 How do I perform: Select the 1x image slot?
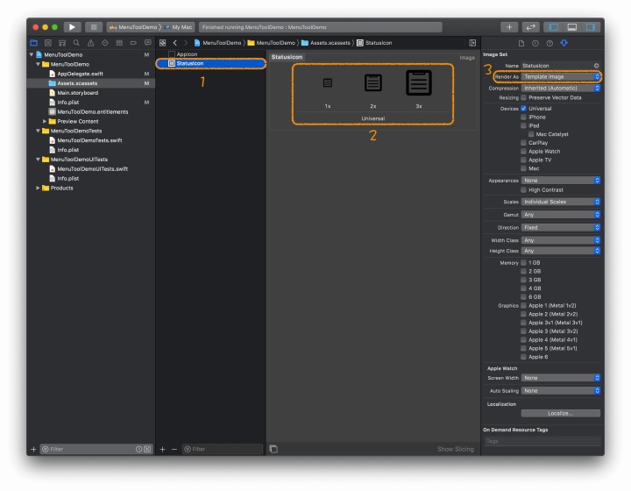pyautogui.click(x=328, y=83)
